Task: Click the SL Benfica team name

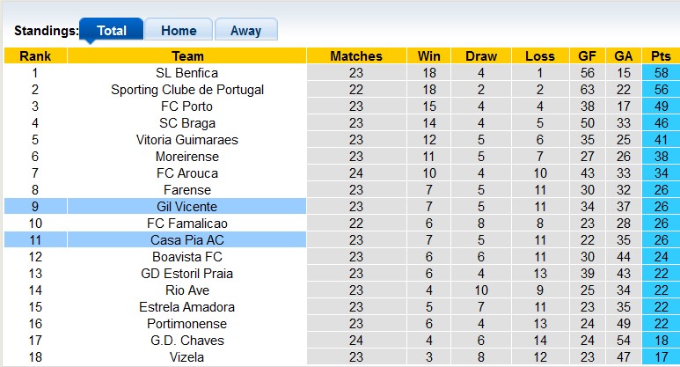Action: pyautogui.click(x=186, y=73)
